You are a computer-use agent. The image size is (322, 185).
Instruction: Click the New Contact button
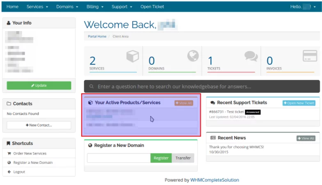[39, 125]
